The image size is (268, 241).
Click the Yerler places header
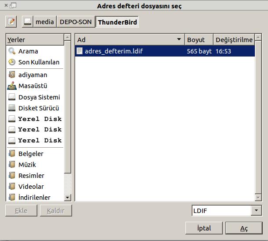point(35,39)
